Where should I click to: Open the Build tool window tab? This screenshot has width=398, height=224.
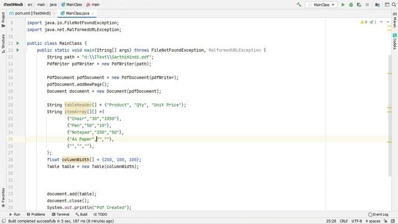tap(81, 214)
